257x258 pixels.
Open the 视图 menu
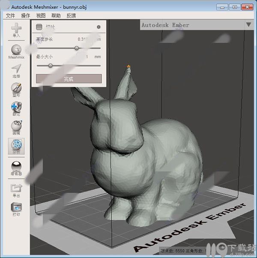click(41, 15)
